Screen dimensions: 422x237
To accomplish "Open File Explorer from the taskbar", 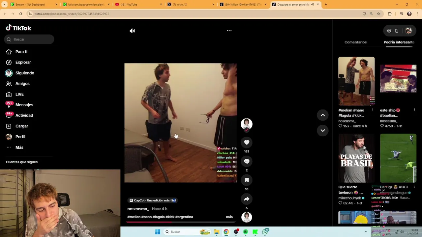I will (x=217, y=232).
